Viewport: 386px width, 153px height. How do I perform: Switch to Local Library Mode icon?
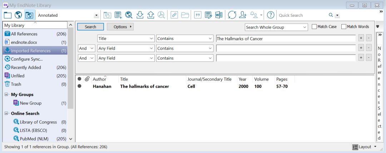coord(8,15)
